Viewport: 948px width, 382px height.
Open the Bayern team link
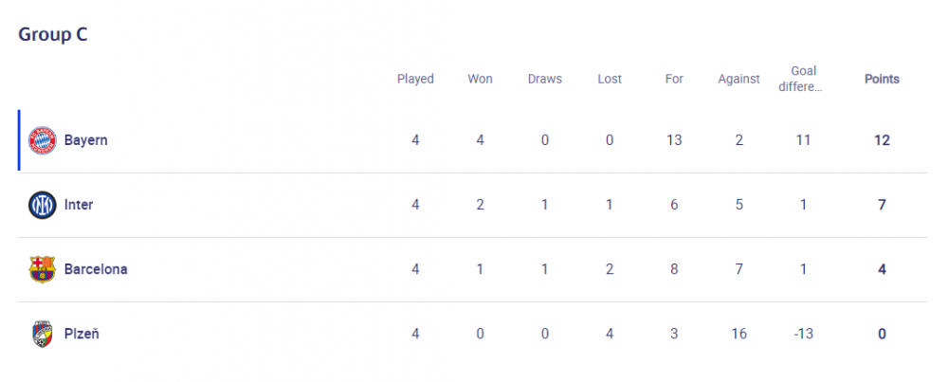(86, 140)
